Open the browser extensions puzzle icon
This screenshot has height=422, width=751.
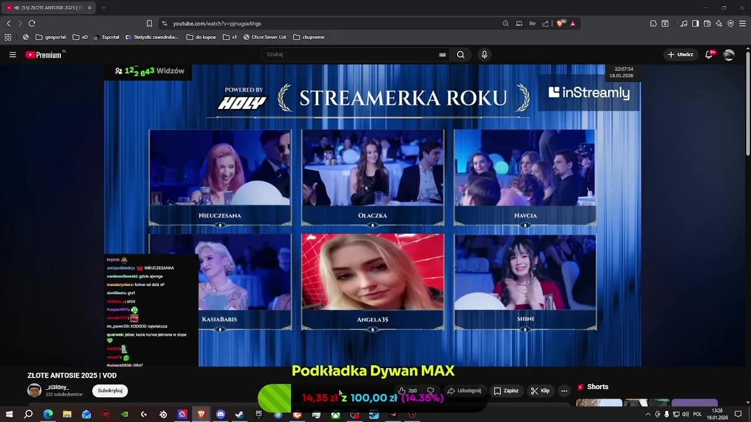click(x=653, y=23)
